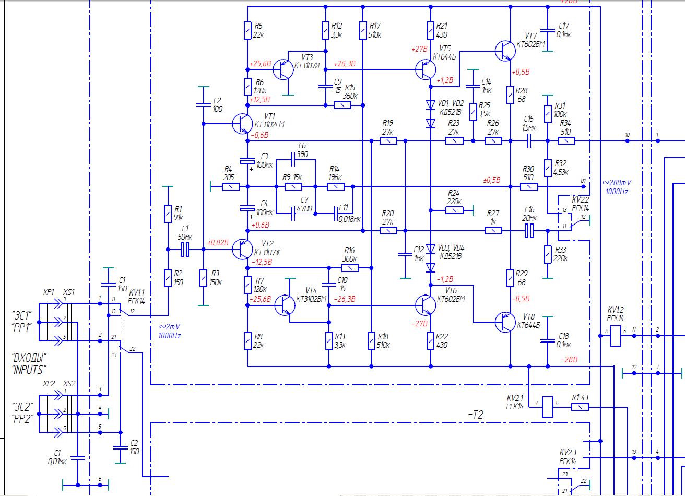
Task: Select the R1 91к resistor label
Action: (179, 212)
